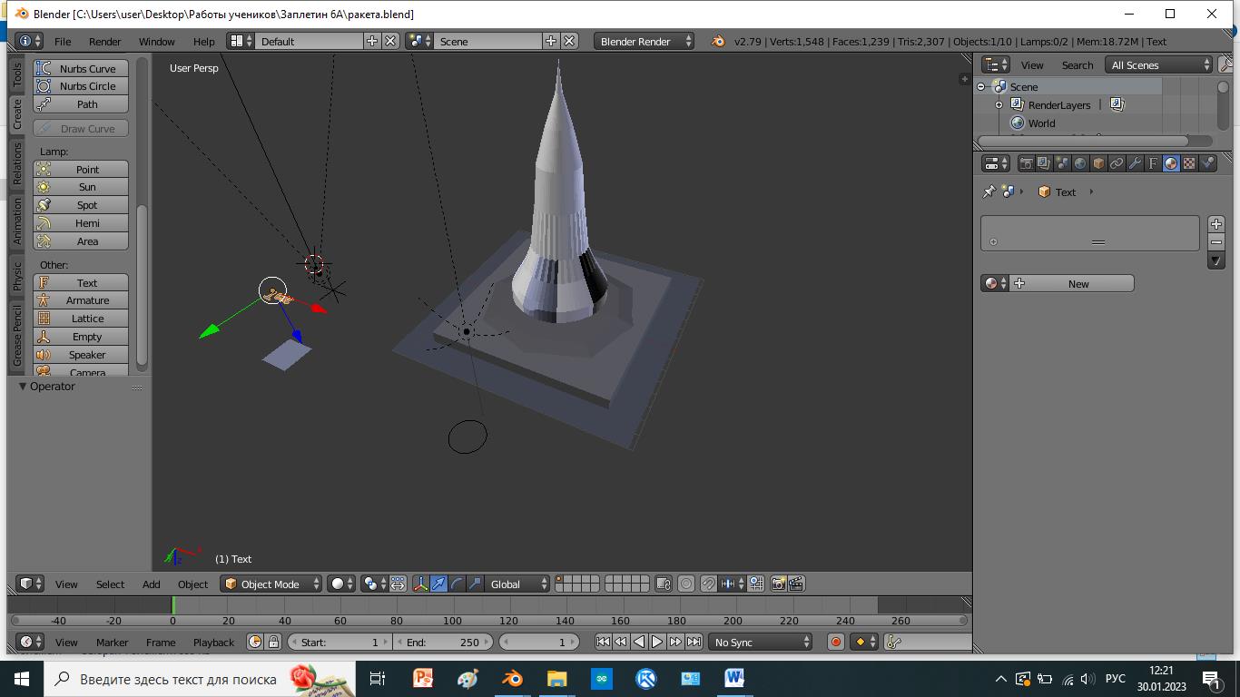This screenshot has height=697, width=1240.
Task: Switch to the Tools tab
Action: click(x=16, y=74)
